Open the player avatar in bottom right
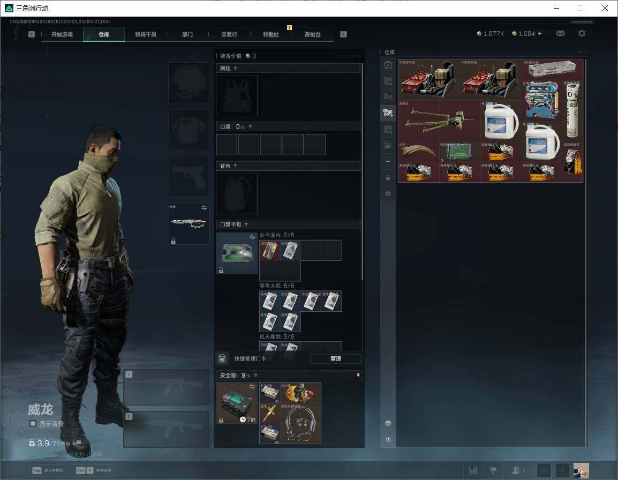 (x=581, y=470)
